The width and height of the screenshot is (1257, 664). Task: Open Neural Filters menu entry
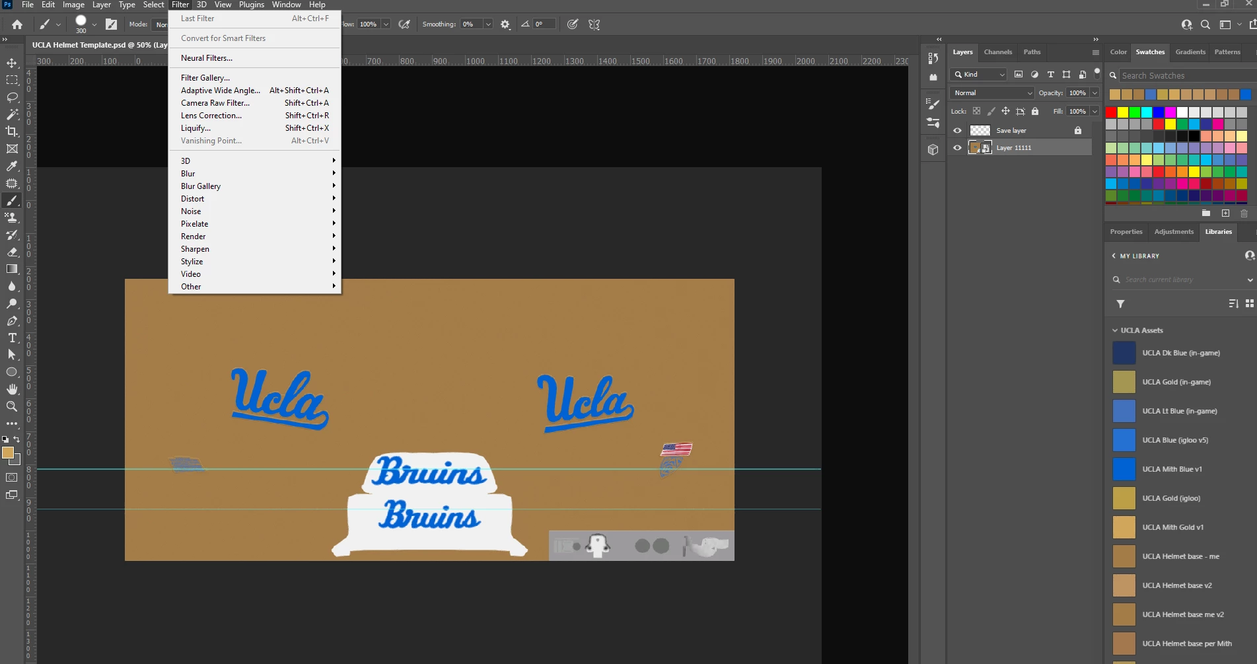tap(207, 58)
